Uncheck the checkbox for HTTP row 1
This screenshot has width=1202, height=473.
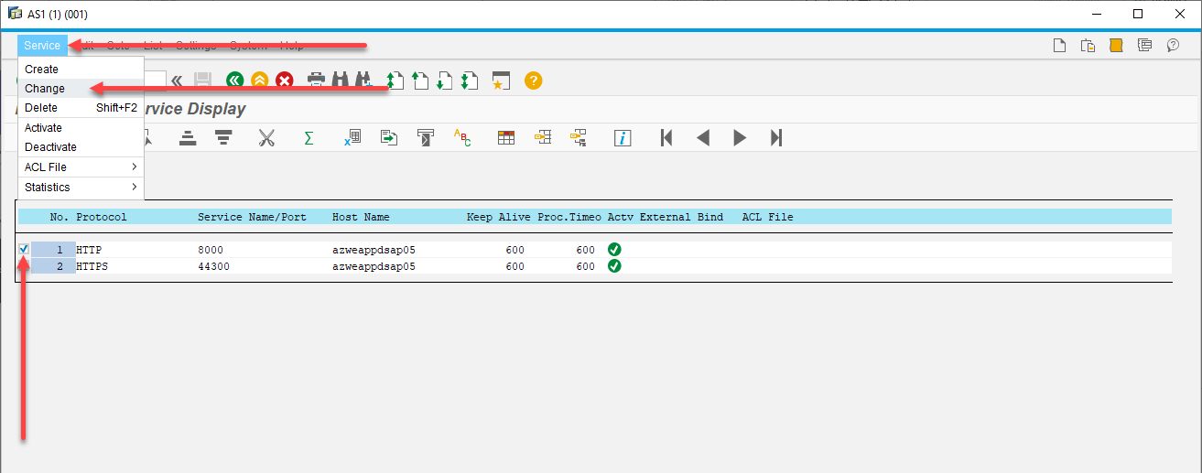pos(24,249)
